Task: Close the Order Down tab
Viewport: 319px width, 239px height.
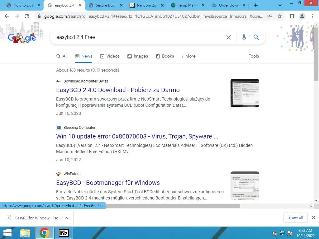Action: [244, 5]
